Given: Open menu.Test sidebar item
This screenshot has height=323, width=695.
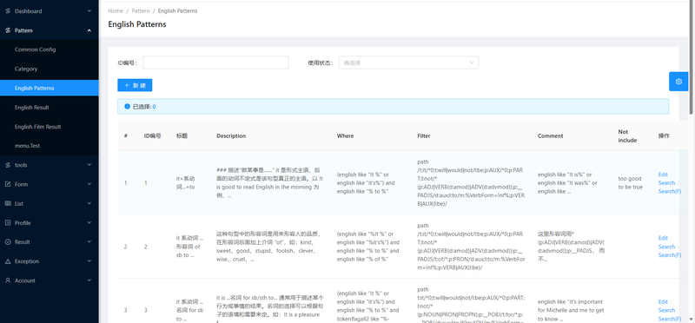Looking at the screenshot, I should coord(50,146).
